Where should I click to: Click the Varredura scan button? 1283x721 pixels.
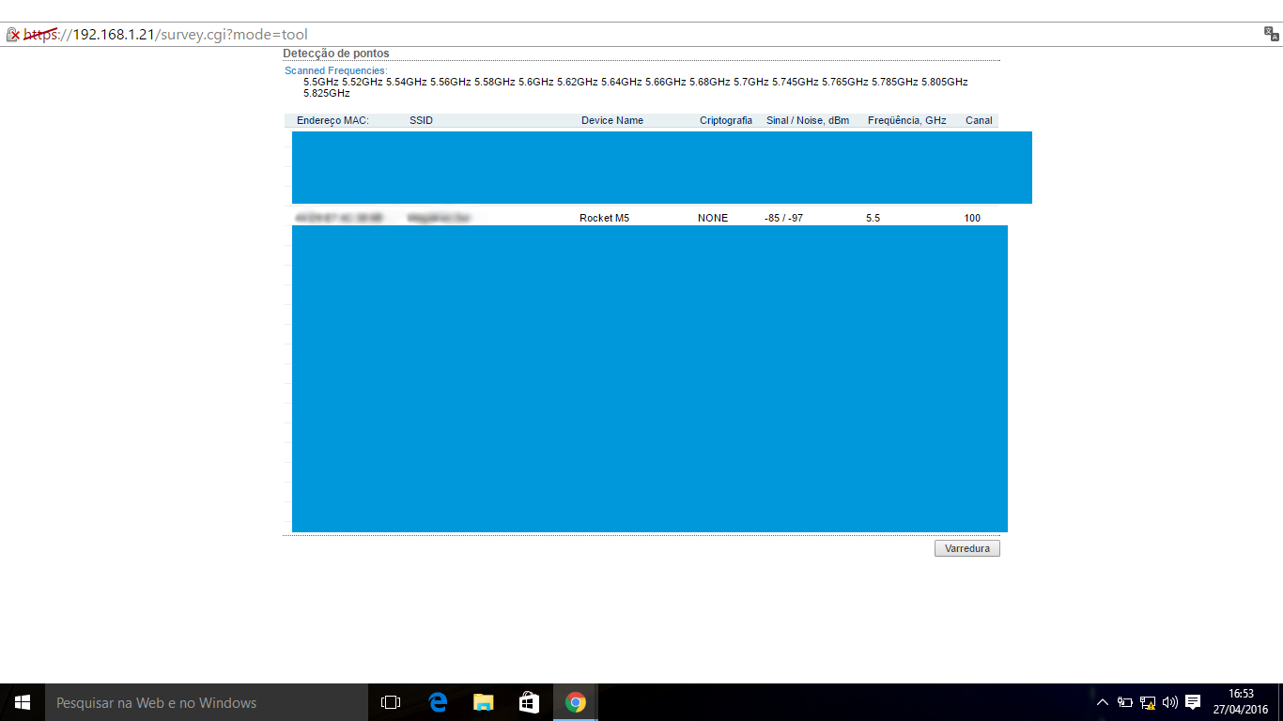pyautogui.click(x=967, y=548)
